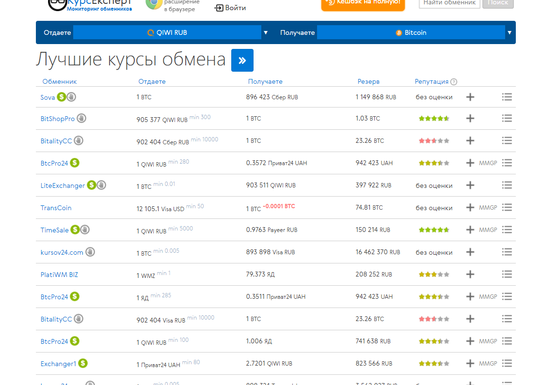Image resolution: width=558 pixels, height=385 pixels.
Task: Click the green dollar badge next to Sova
Action: 62,97
